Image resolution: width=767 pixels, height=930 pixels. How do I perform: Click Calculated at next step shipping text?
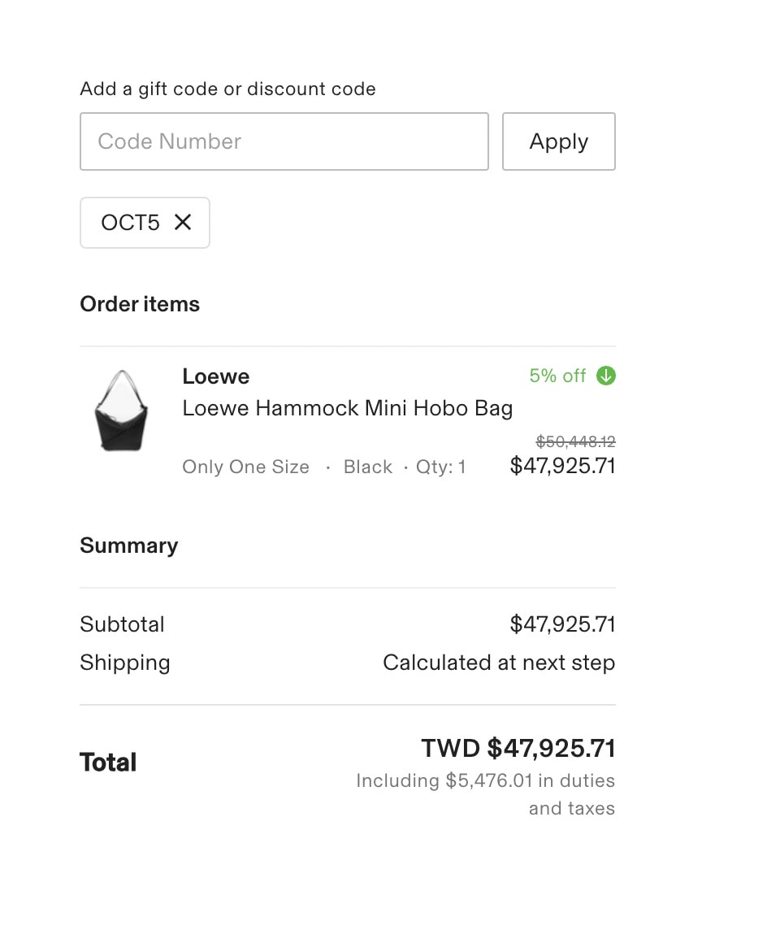499,663
